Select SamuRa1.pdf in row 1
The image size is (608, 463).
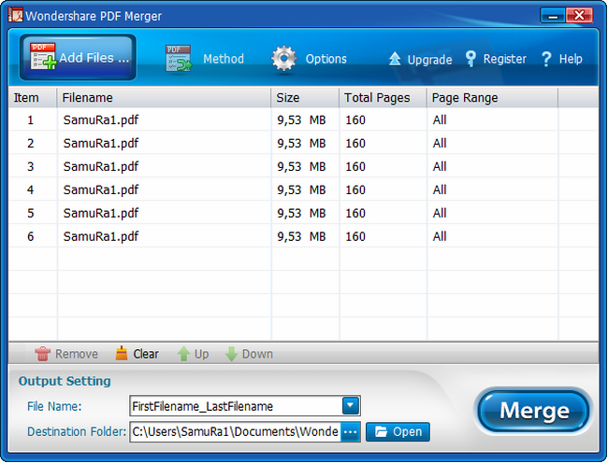click(101, 119)
